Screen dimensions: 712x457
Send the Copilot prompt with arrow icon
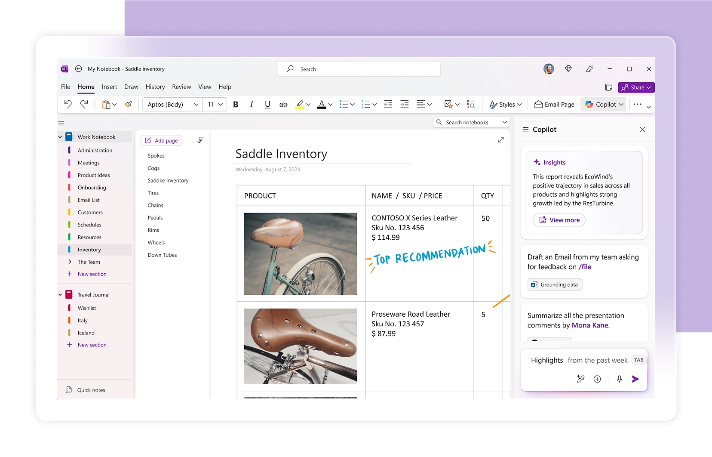(635, 379)
